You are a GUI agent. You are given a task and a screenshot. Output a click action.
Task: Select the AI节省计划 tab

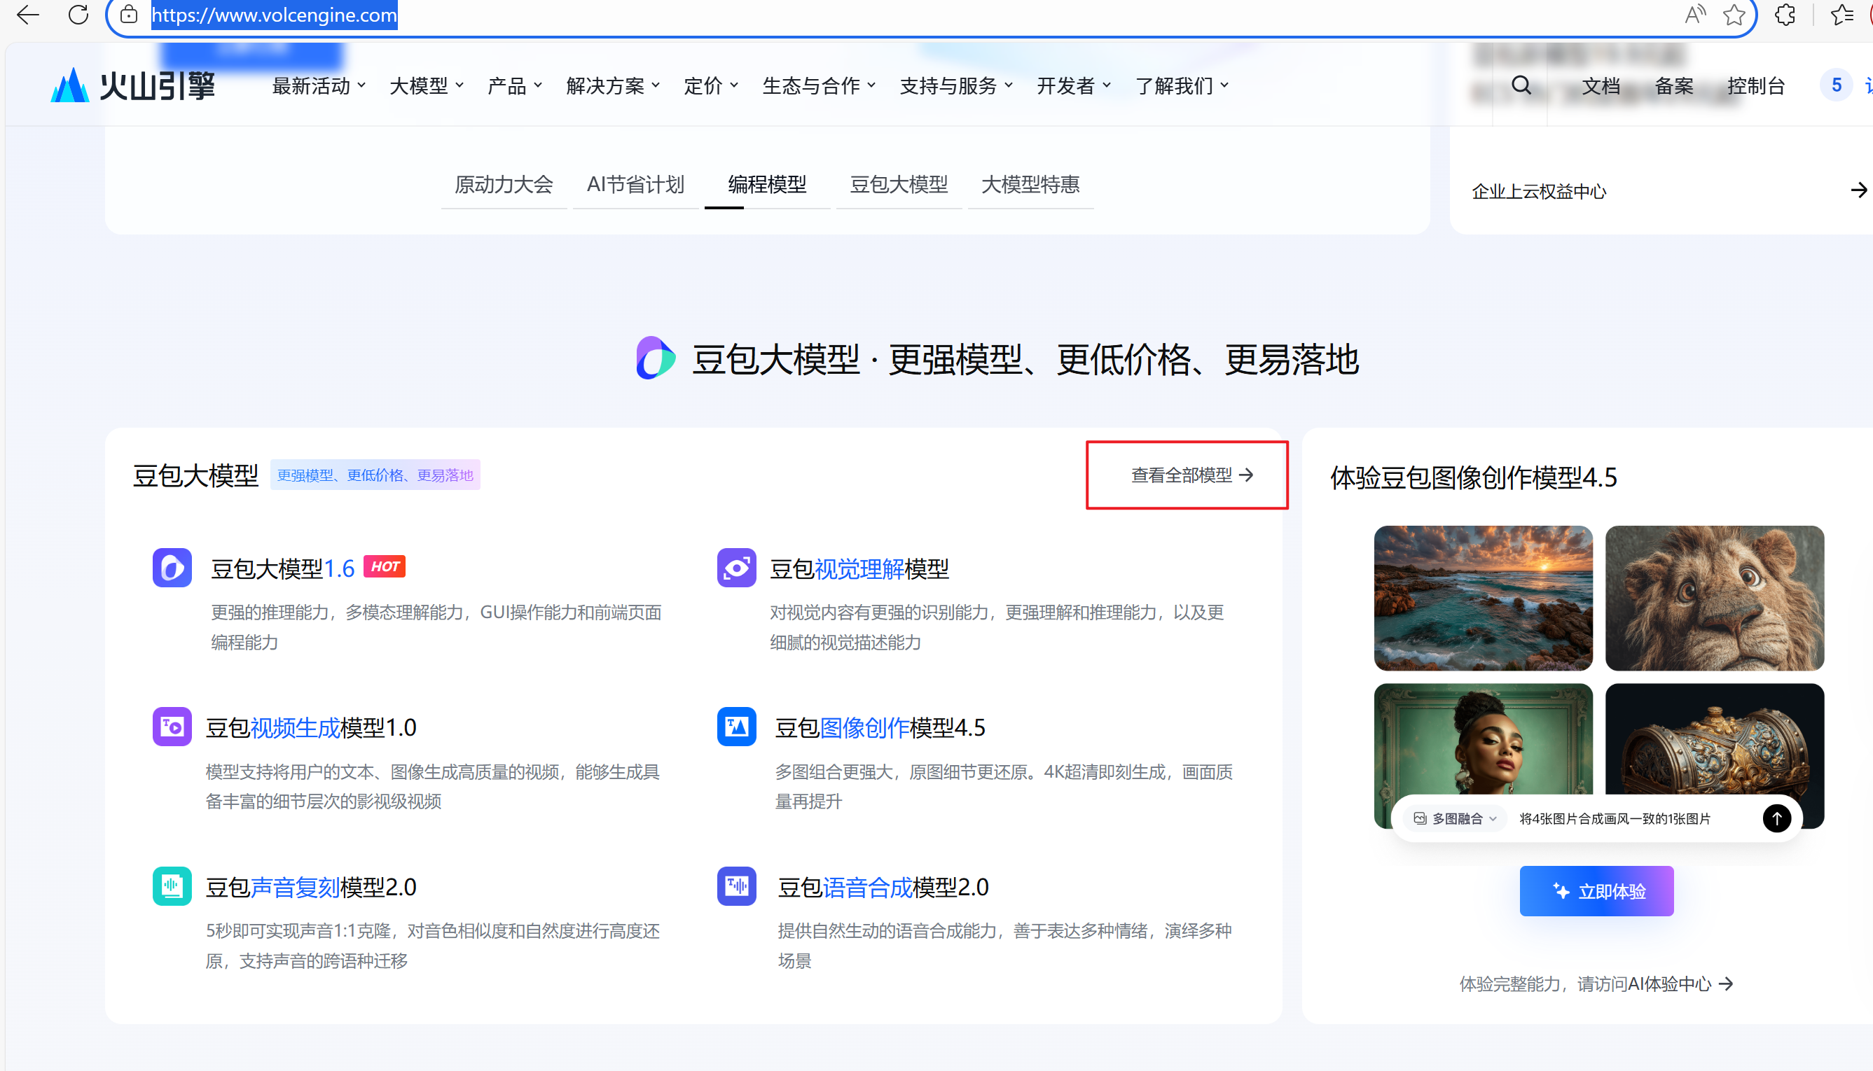click(x=635, y=185)
